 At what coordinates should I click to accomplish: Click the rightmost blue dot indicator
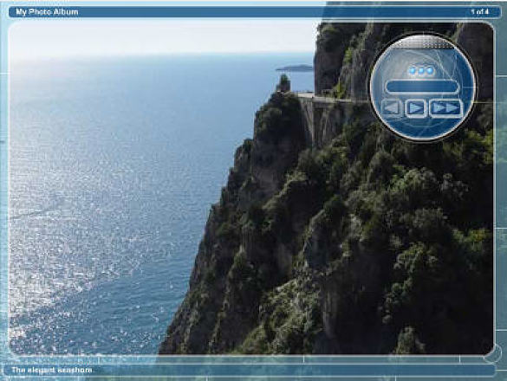point(429,71)
